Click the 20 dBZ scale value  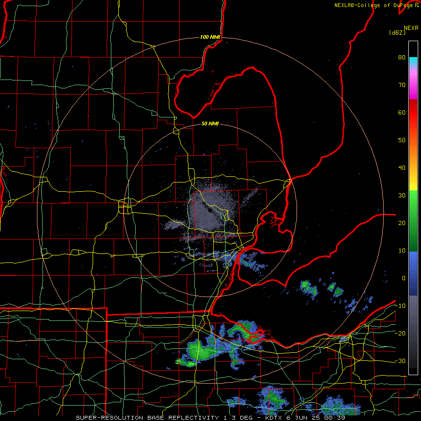(402, 223)
